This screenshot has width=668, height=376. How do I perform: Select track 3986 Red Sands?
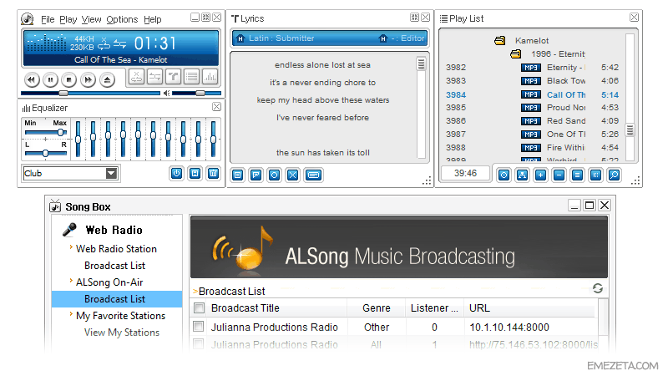pos(532,120)
